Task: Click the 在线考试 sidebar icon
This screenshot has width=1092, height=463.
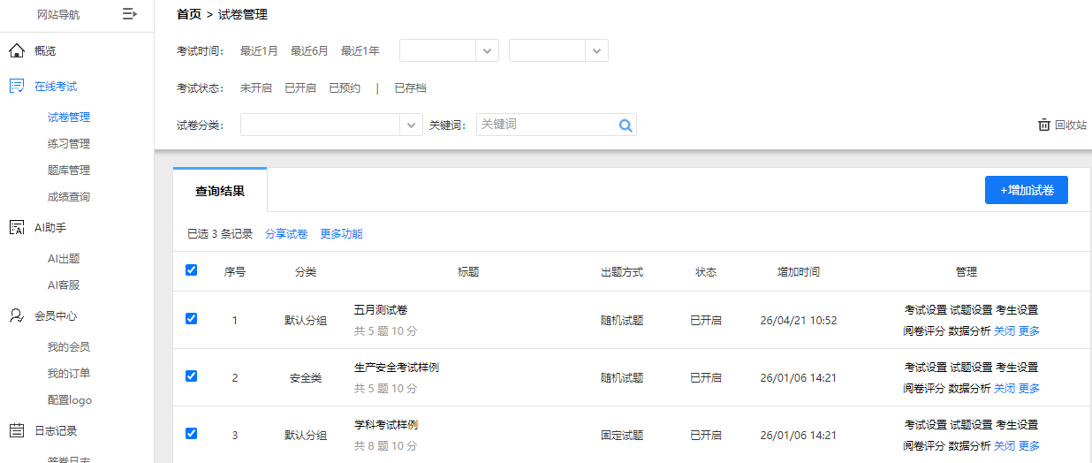Action: pos(16,86)
